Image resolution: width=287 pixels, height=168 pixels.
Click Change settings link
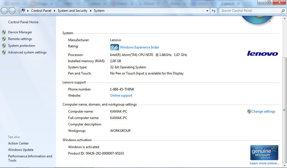pos(263,111)
